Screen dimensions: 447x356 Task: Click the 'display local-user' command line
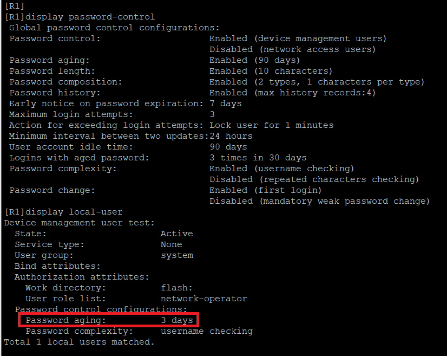tap(63, 212)
